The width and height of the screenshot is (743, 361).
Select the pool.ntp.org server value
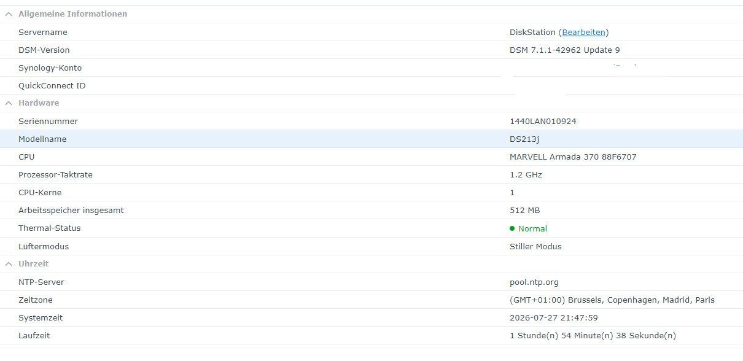click(x=534, y=282)
